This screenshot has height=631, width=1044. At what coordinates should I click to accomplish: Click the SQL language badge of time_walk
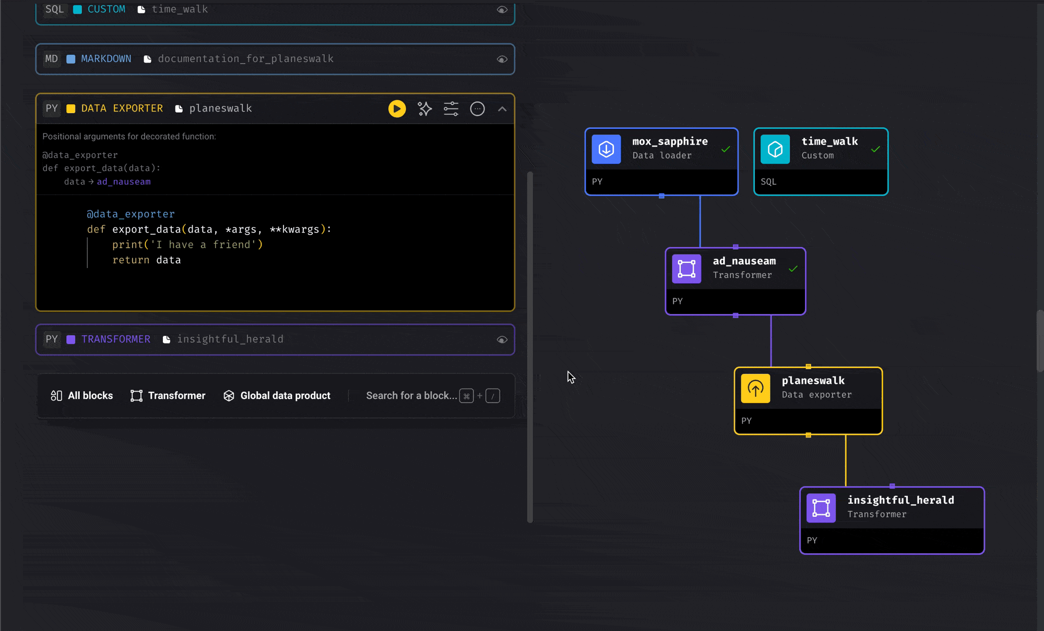(54, 9)
